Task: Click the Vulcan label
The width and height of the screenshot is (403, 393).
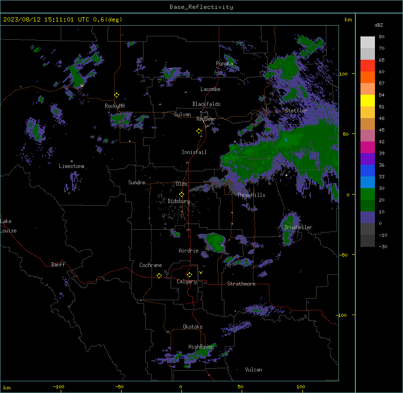Action: coord(253,370)
